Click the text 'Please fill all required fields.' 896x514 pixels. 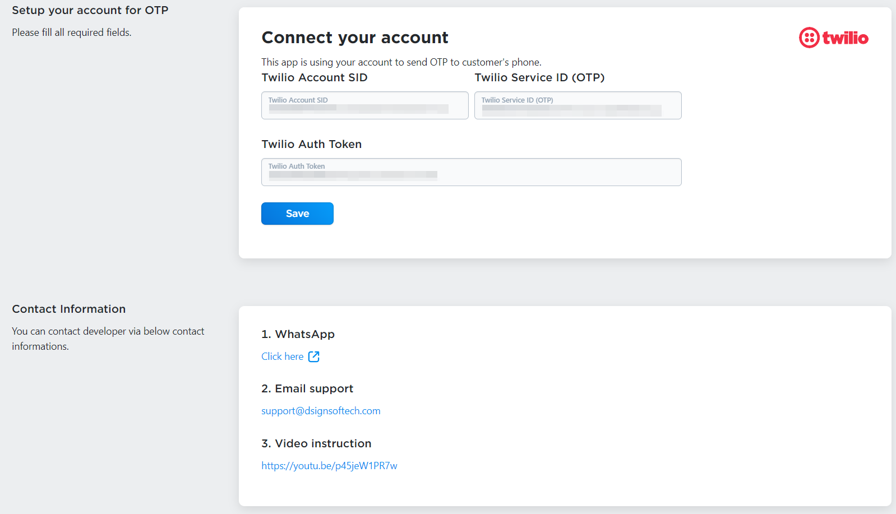(x=72, y=33)
